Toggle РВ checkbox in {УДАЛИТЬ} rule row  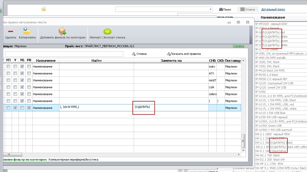point(29,108)
